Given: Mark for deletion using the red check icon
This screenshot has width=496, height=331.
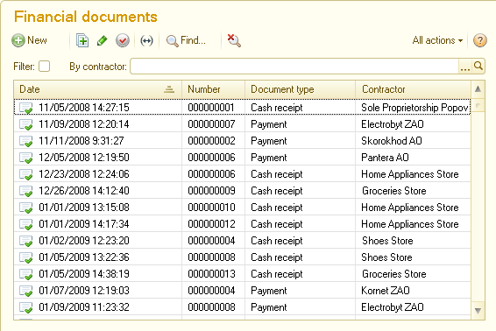Looking at the screenshot, I should click(123, 40).
